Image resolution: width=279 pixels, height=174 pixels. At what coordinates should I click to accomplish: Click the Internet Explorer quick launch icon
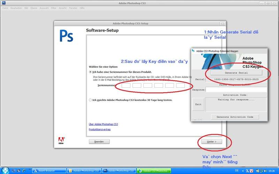pos(24,171)
